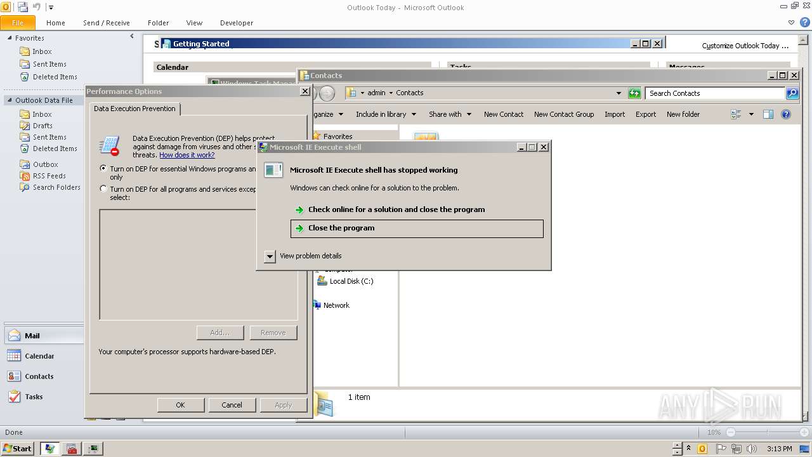Open Deleted Items under Favorites

click(55, 77)
